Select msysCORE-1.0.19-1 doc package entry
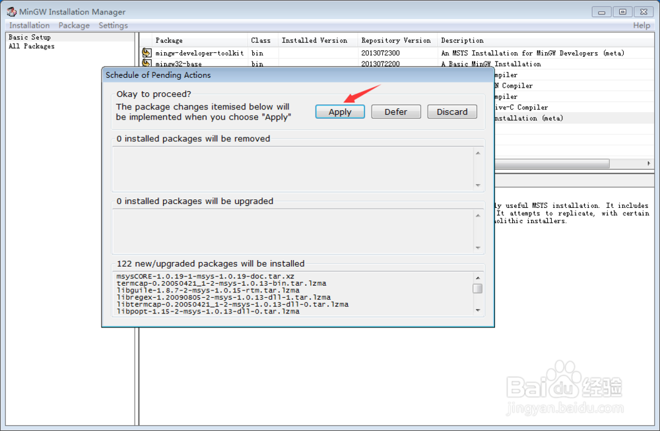The height and width of the screenshot is (431, 660). (x=205, y=276)
